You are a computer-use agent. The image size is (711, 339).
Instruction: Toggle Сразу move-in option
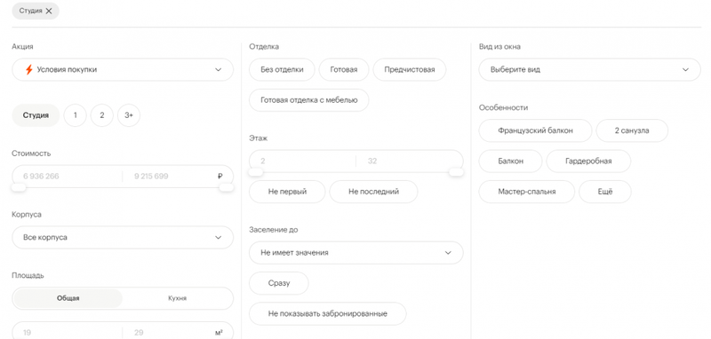(x=279, y=283)
